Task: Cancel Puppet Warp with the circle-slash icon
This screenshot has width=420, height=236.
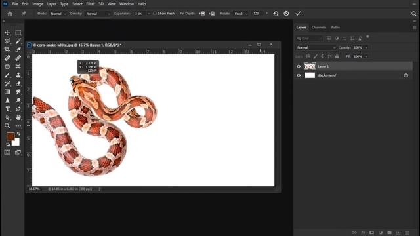Action: (x=286, y=14)
